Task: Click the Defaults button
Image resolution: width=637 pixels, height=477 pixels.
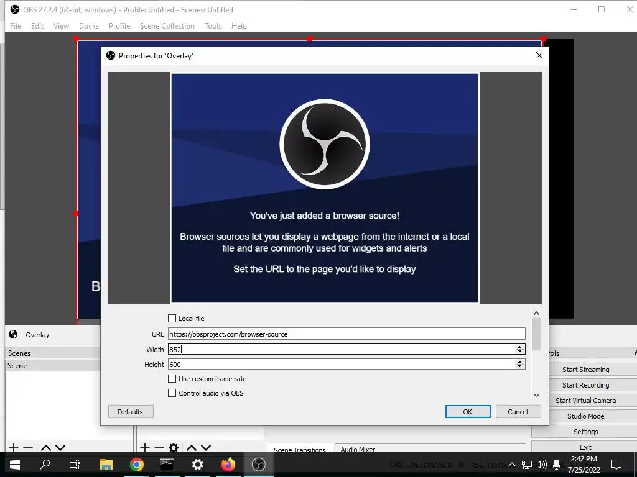Action: tap(131, 411)
